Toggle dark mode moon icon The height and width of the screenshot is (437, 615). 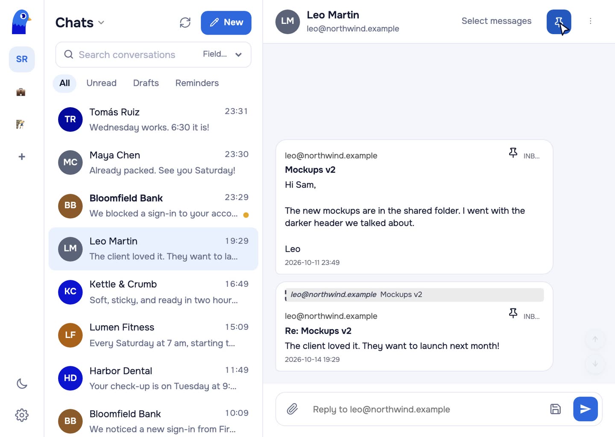(x=22, y=384)
